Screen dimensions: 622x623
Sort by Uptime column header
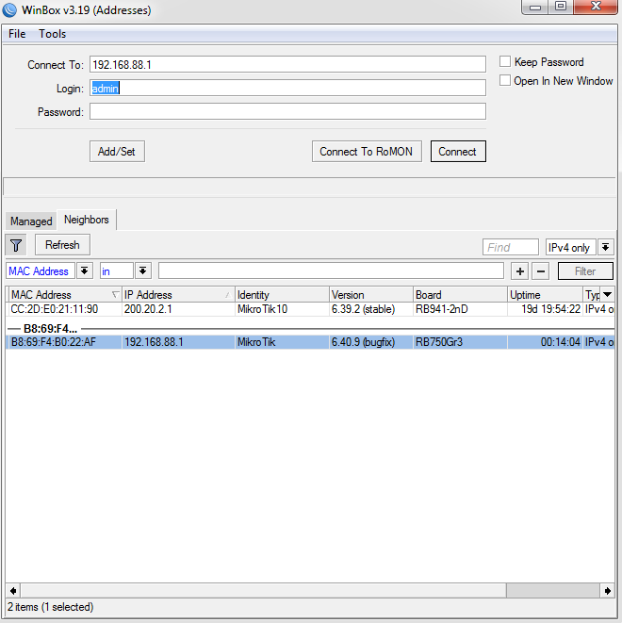[545, 295]
